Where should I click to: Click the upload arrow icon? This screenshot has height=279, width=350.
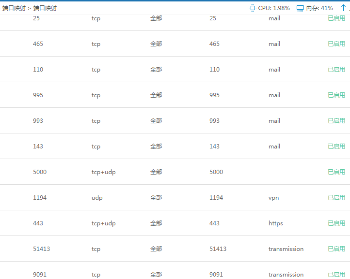pos(343,8)
